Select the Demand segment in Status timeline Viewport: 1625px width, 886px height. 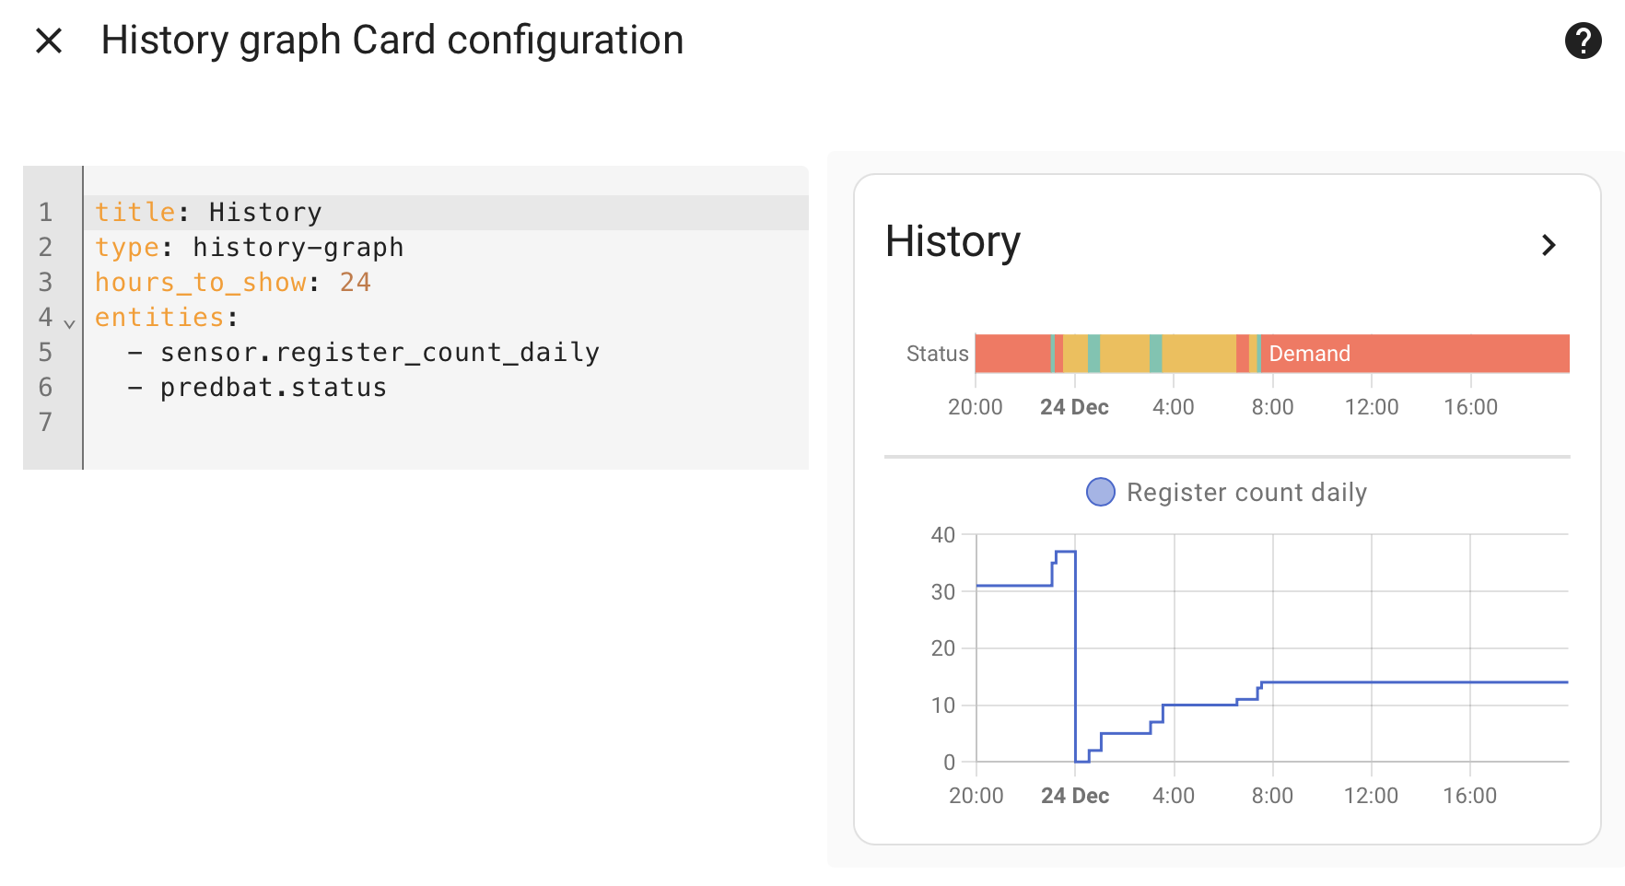tap(1415, 354)
